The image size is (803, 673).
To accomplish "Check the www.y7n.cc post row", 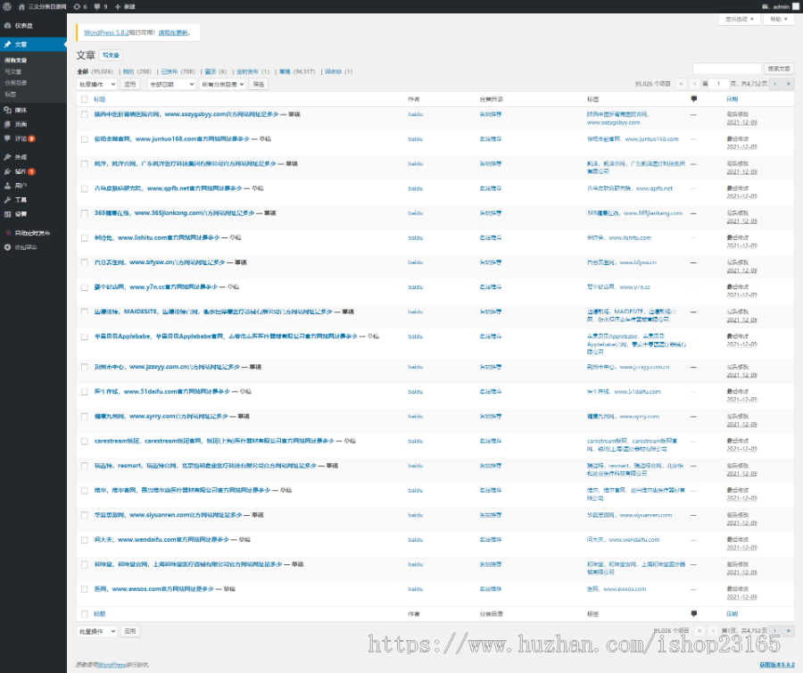I will [x=85, y=287].
